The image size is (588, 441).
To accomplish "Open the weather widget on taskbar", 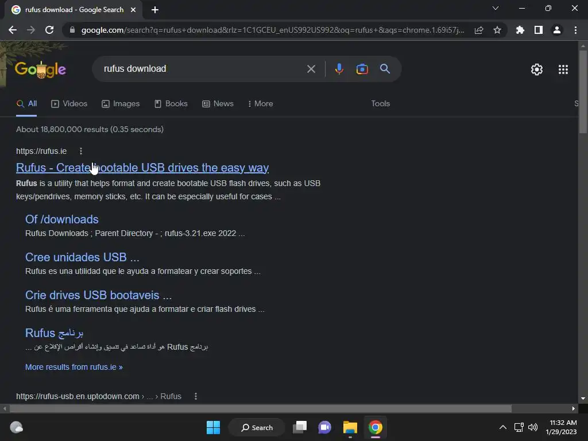I will [16, 427].
